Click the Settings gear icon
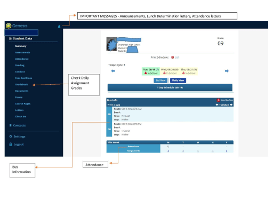 pos(11,136)
